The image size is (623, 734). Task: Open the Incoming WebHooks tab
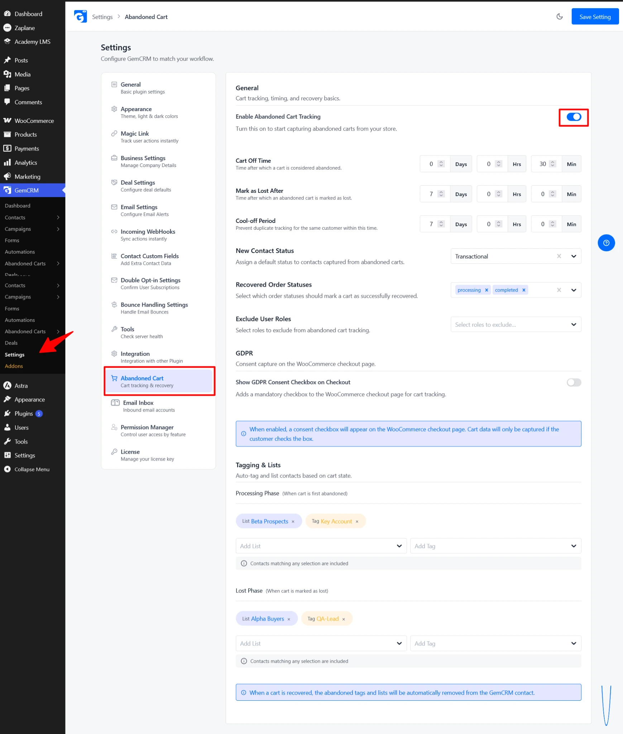tap(158, 235)
